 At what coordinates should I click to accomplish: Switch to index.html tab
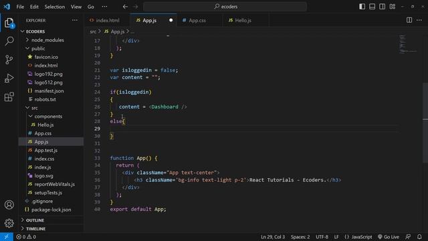107,20
